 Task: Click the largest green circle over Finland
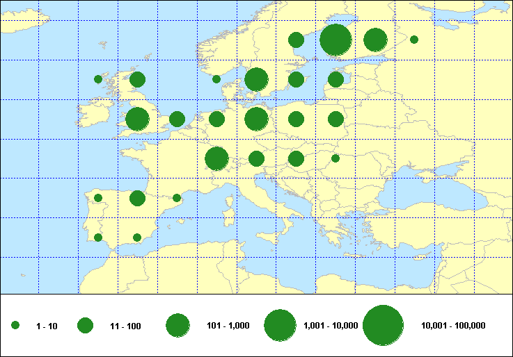[336, 40]
